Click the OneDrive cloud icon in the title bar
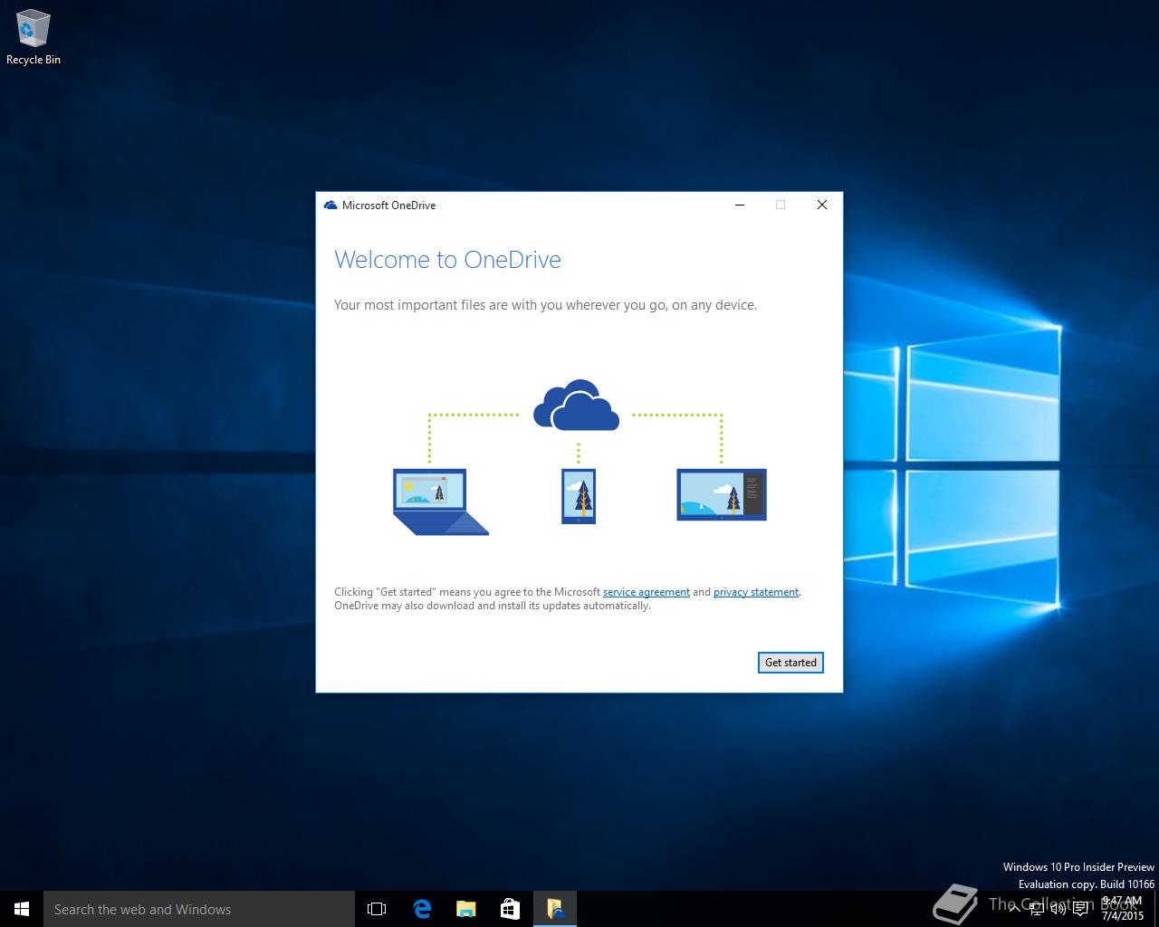Screen dimensions: 1159x927 point(330,205)
